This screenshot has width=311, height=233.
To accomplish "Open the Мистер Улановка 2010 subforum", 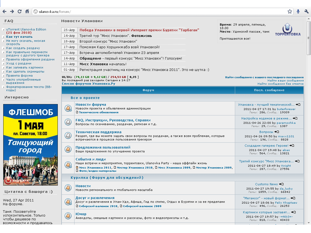I will [135, 168].
